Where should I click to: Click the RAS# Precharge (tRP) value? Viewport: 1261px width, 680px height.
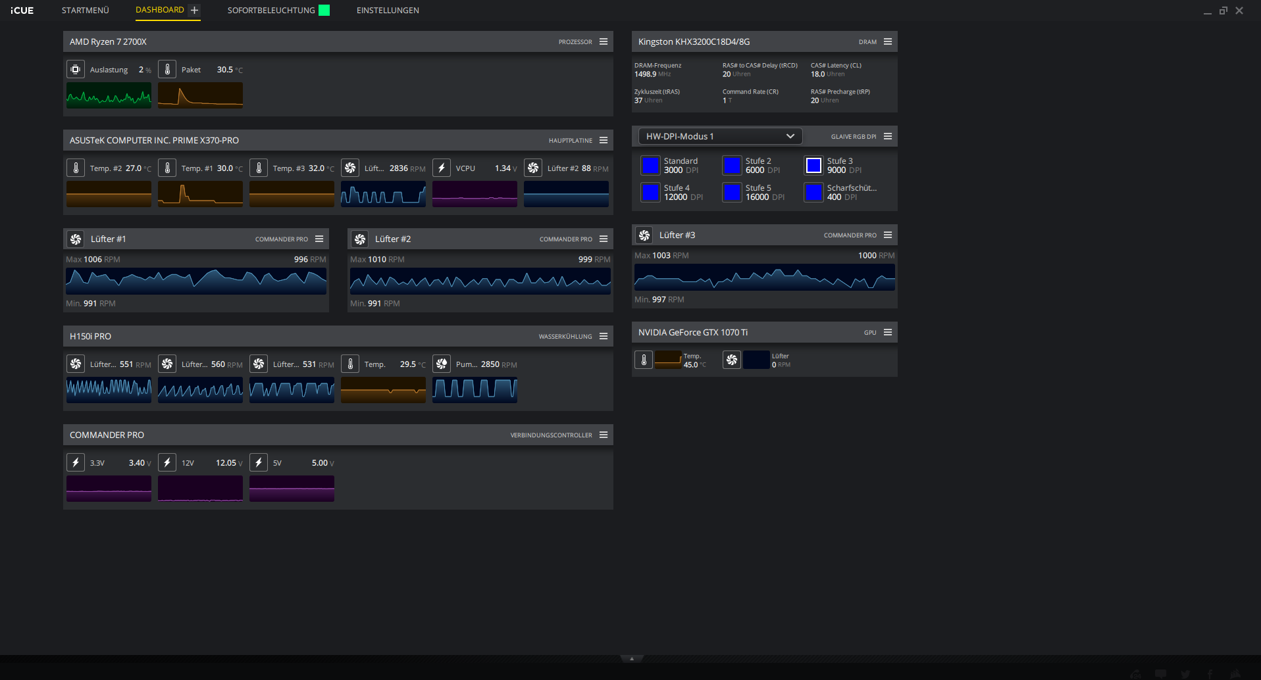pos(825,101)
